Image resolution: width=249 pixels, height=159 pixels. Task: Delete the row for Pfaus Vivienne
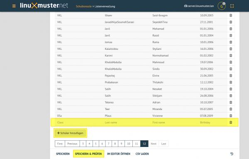coord(231,116)
